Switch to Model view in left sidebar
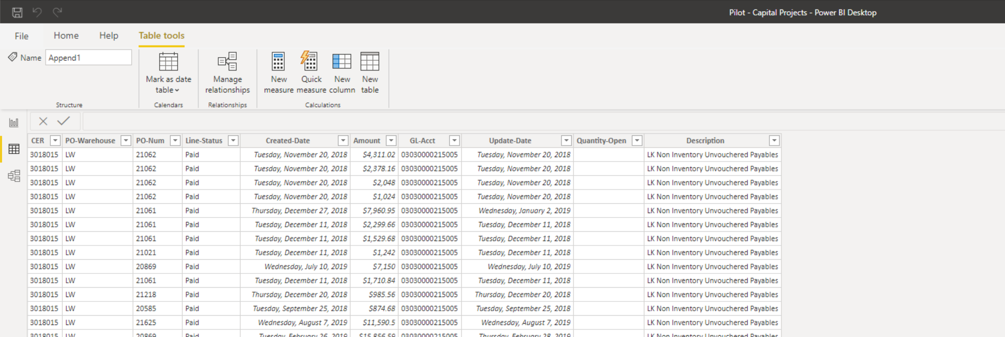 (x=14, y=176)
